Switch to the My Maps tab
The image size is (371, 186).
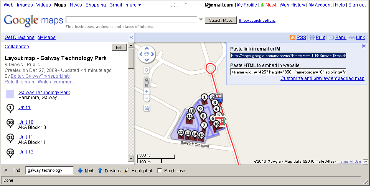coord(46,37)
